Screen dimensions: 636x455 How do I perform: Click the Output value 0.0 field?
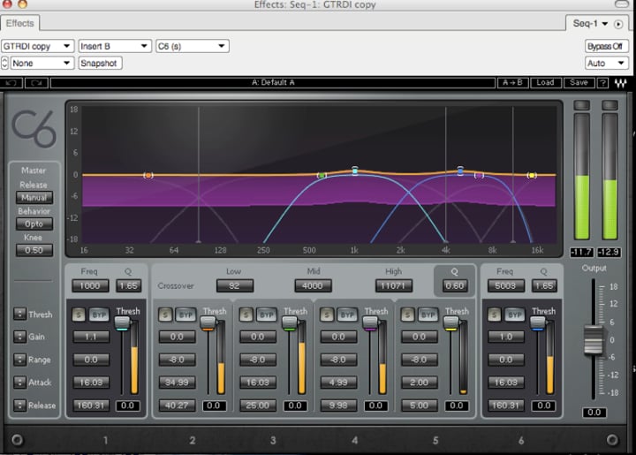coord(594,413)
